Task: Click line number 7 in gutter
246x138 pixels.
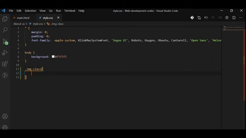Action: (18, 53)
